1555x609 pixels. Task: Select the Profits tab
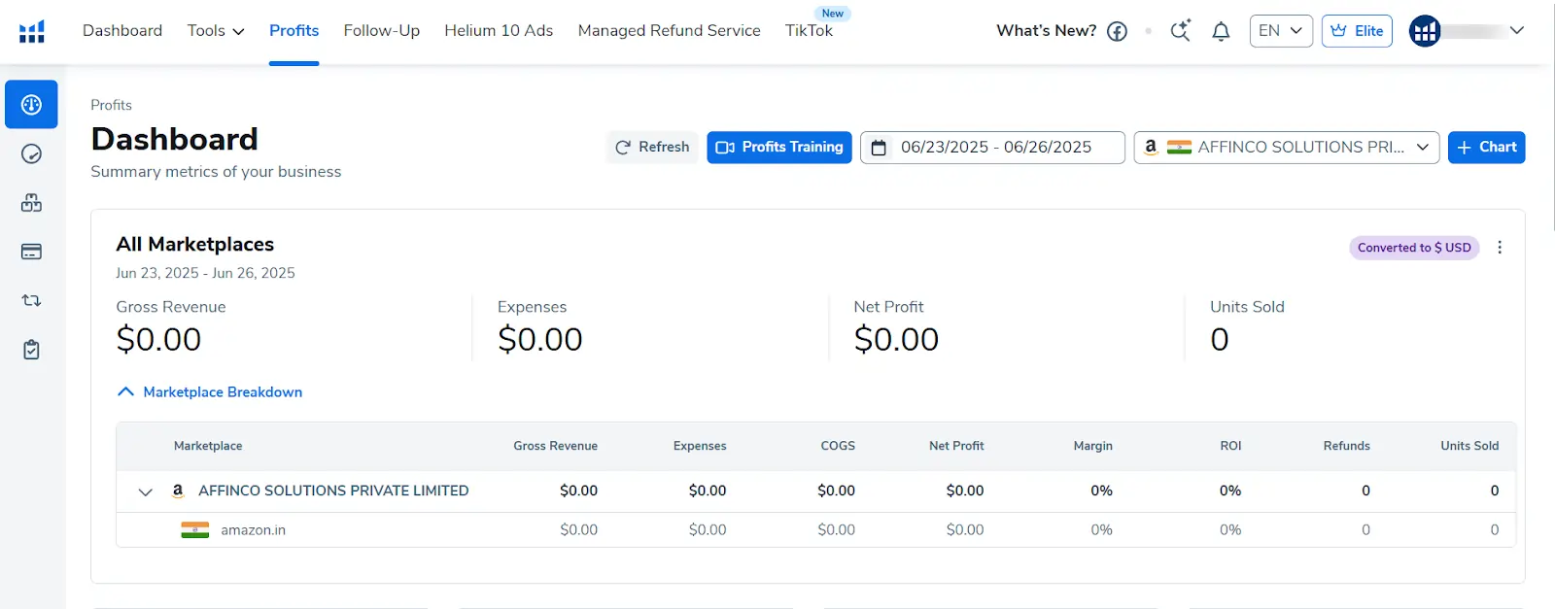click(x=294, y=31)
